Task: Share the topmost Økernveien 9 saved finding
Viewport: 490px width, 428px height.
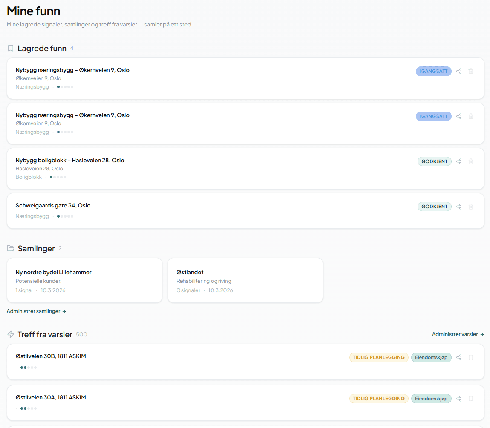Action: click(x=459, y=71)
